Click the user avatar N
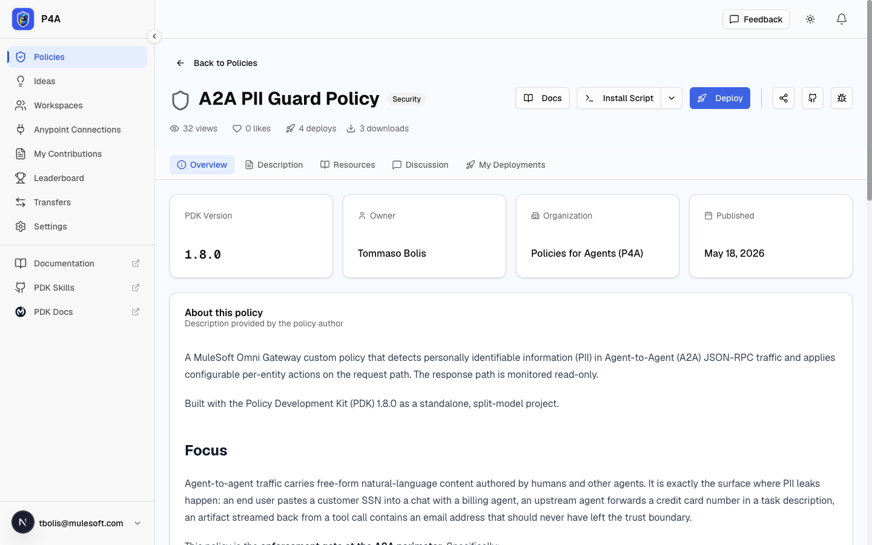This screenshot has height=545, width=872. (x=23, y=522)
